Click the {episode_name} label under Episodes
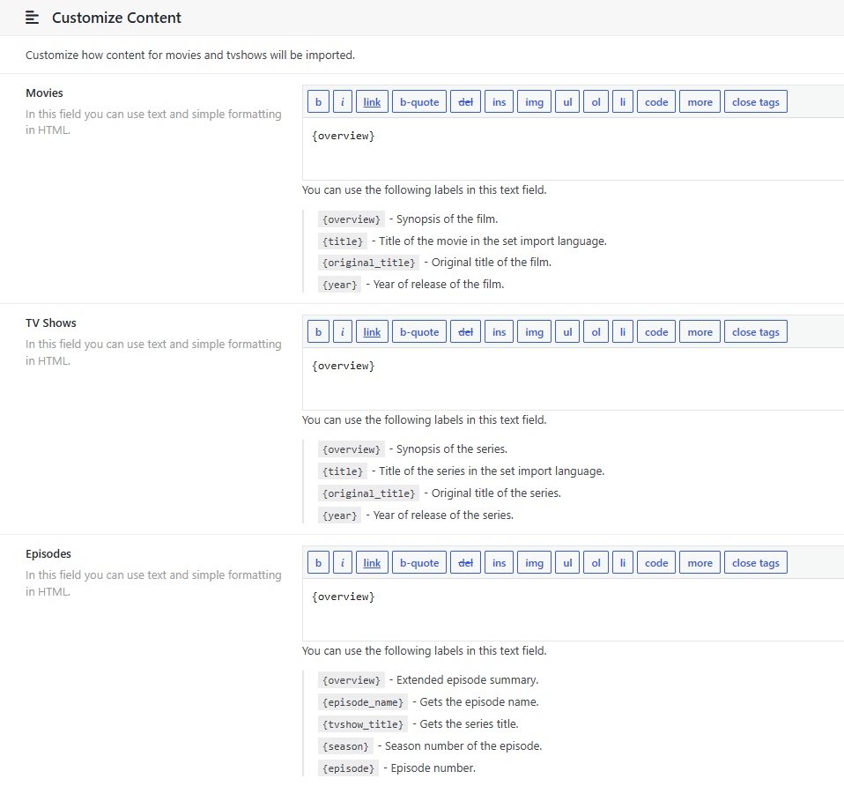 click(363, 702)
